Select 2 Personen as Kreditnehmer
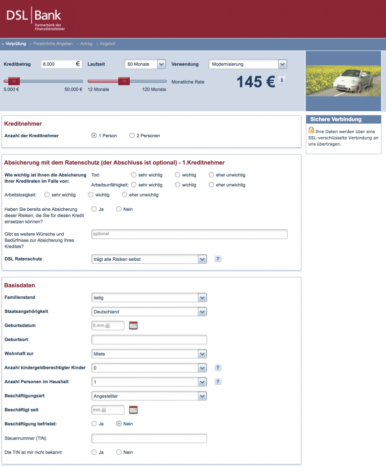 point(132,135)
